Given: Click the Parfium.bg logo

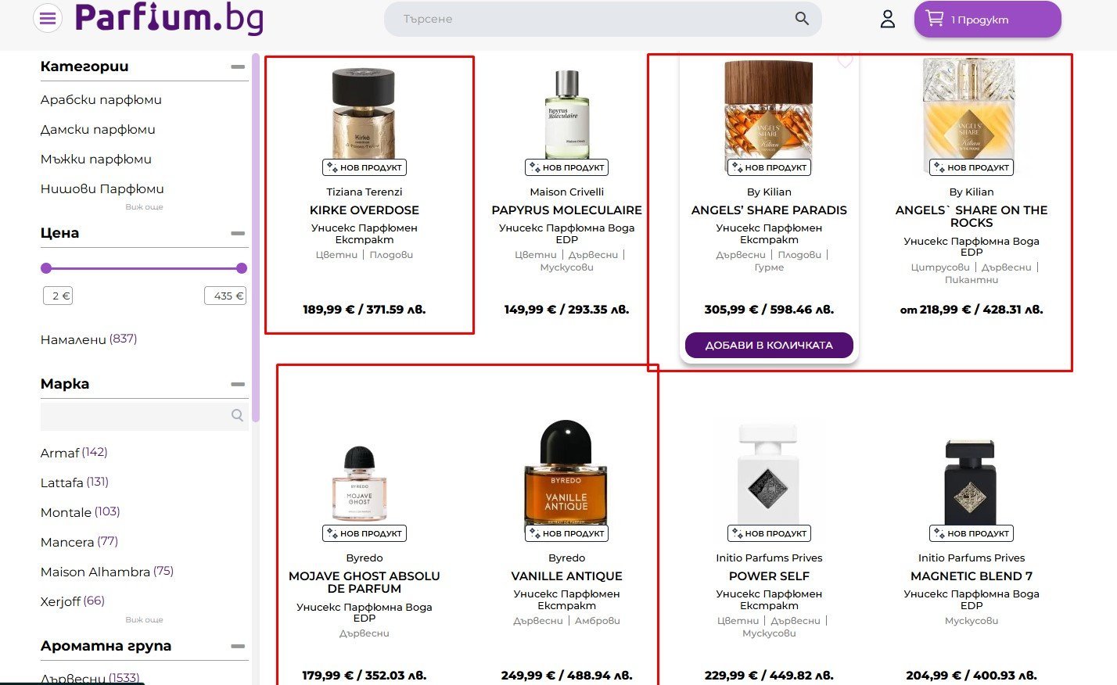Looking at the screenshot, I should coord(168,18).
